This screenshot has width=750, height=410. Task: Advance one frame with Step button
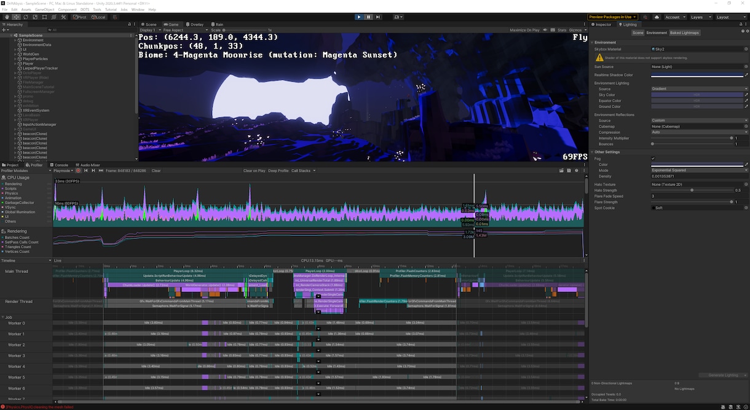[377, 17]
